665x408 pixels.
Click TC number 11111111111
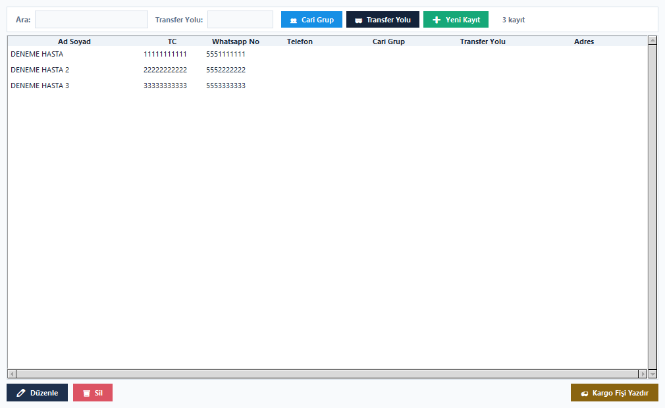click(x=165, y=54)
